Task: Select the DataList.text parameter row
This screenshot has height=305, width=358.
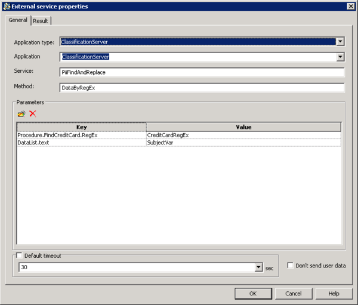Action: 179,143
